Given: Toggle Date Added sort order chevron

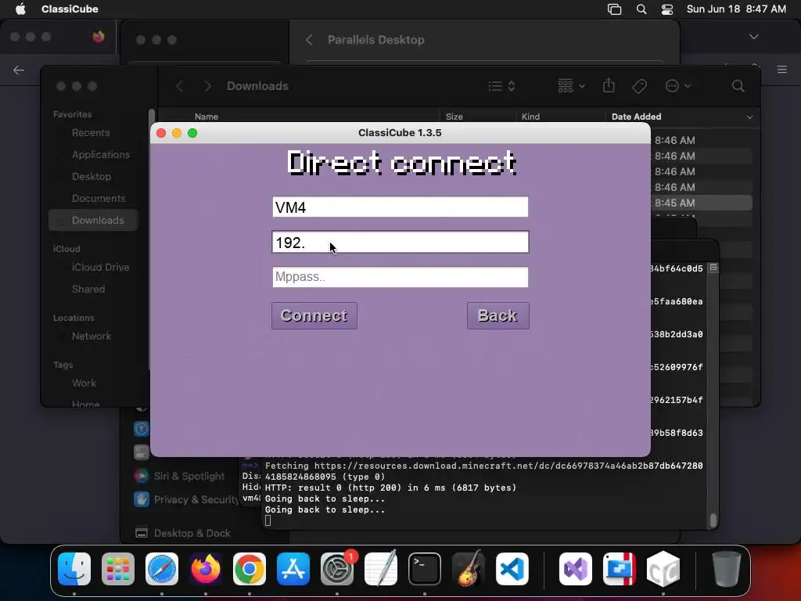Looking at the screenshot, I should pos(749,117).
